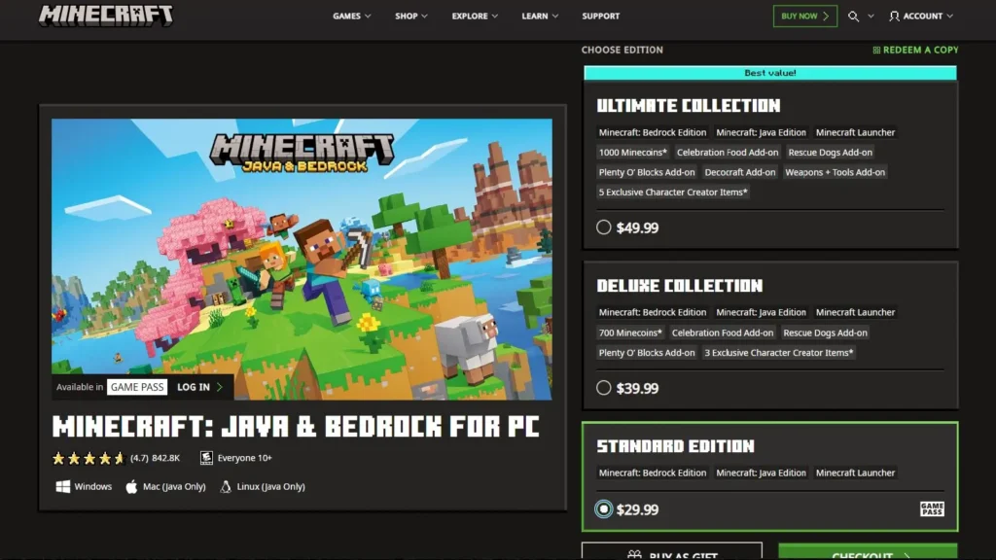Click 'Plenty O' Blocks Add-on' in Ultimate Collection

(647, 172)
